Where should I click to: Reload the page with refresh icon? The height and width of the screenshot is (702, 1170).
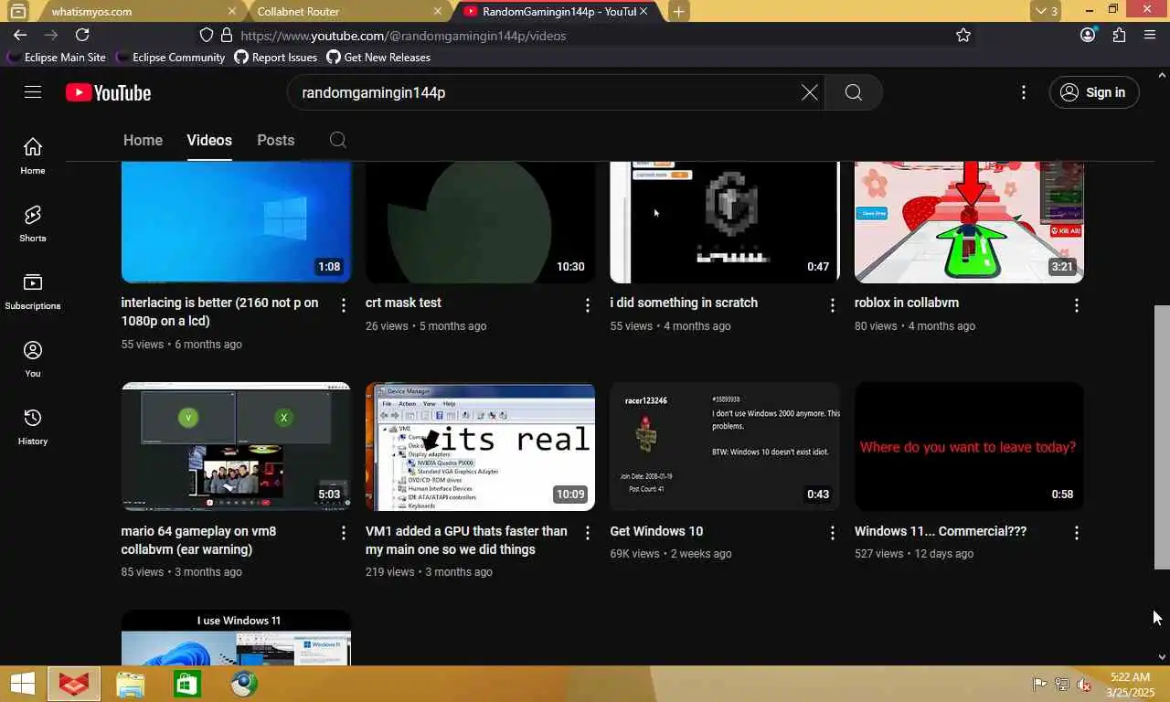82,35
